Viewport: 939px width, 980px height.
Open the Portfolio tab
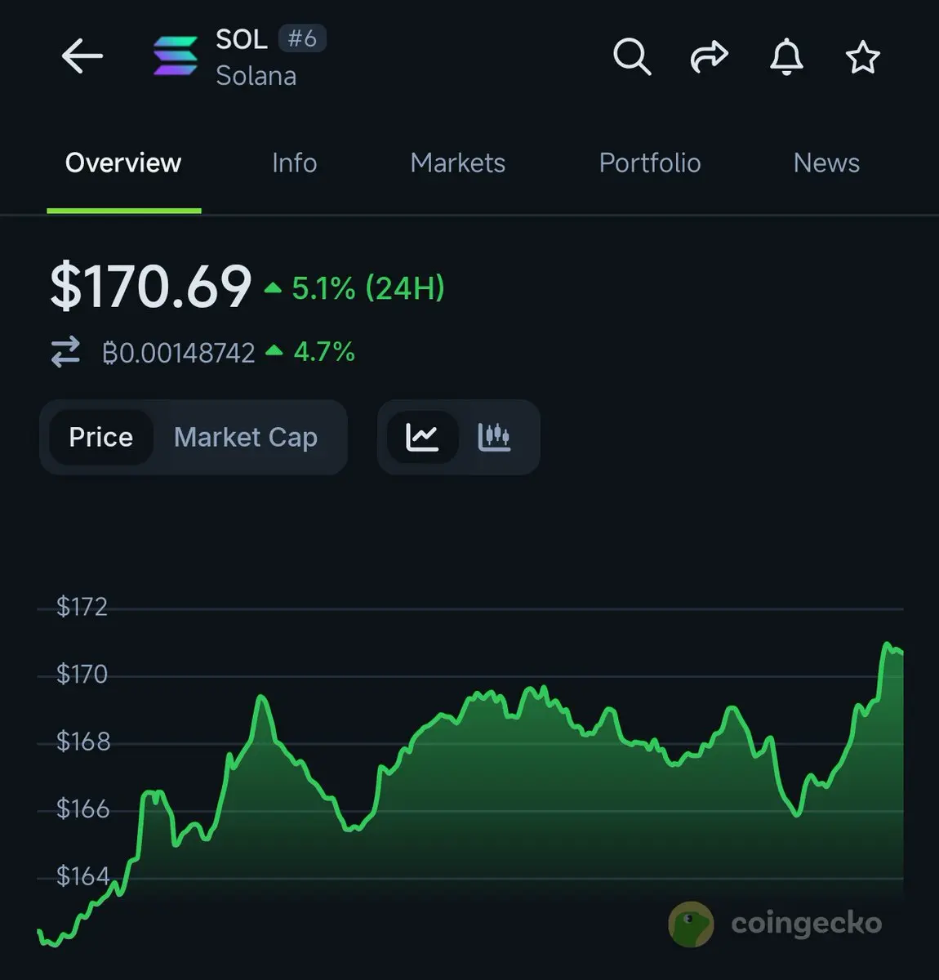point(650,163)
